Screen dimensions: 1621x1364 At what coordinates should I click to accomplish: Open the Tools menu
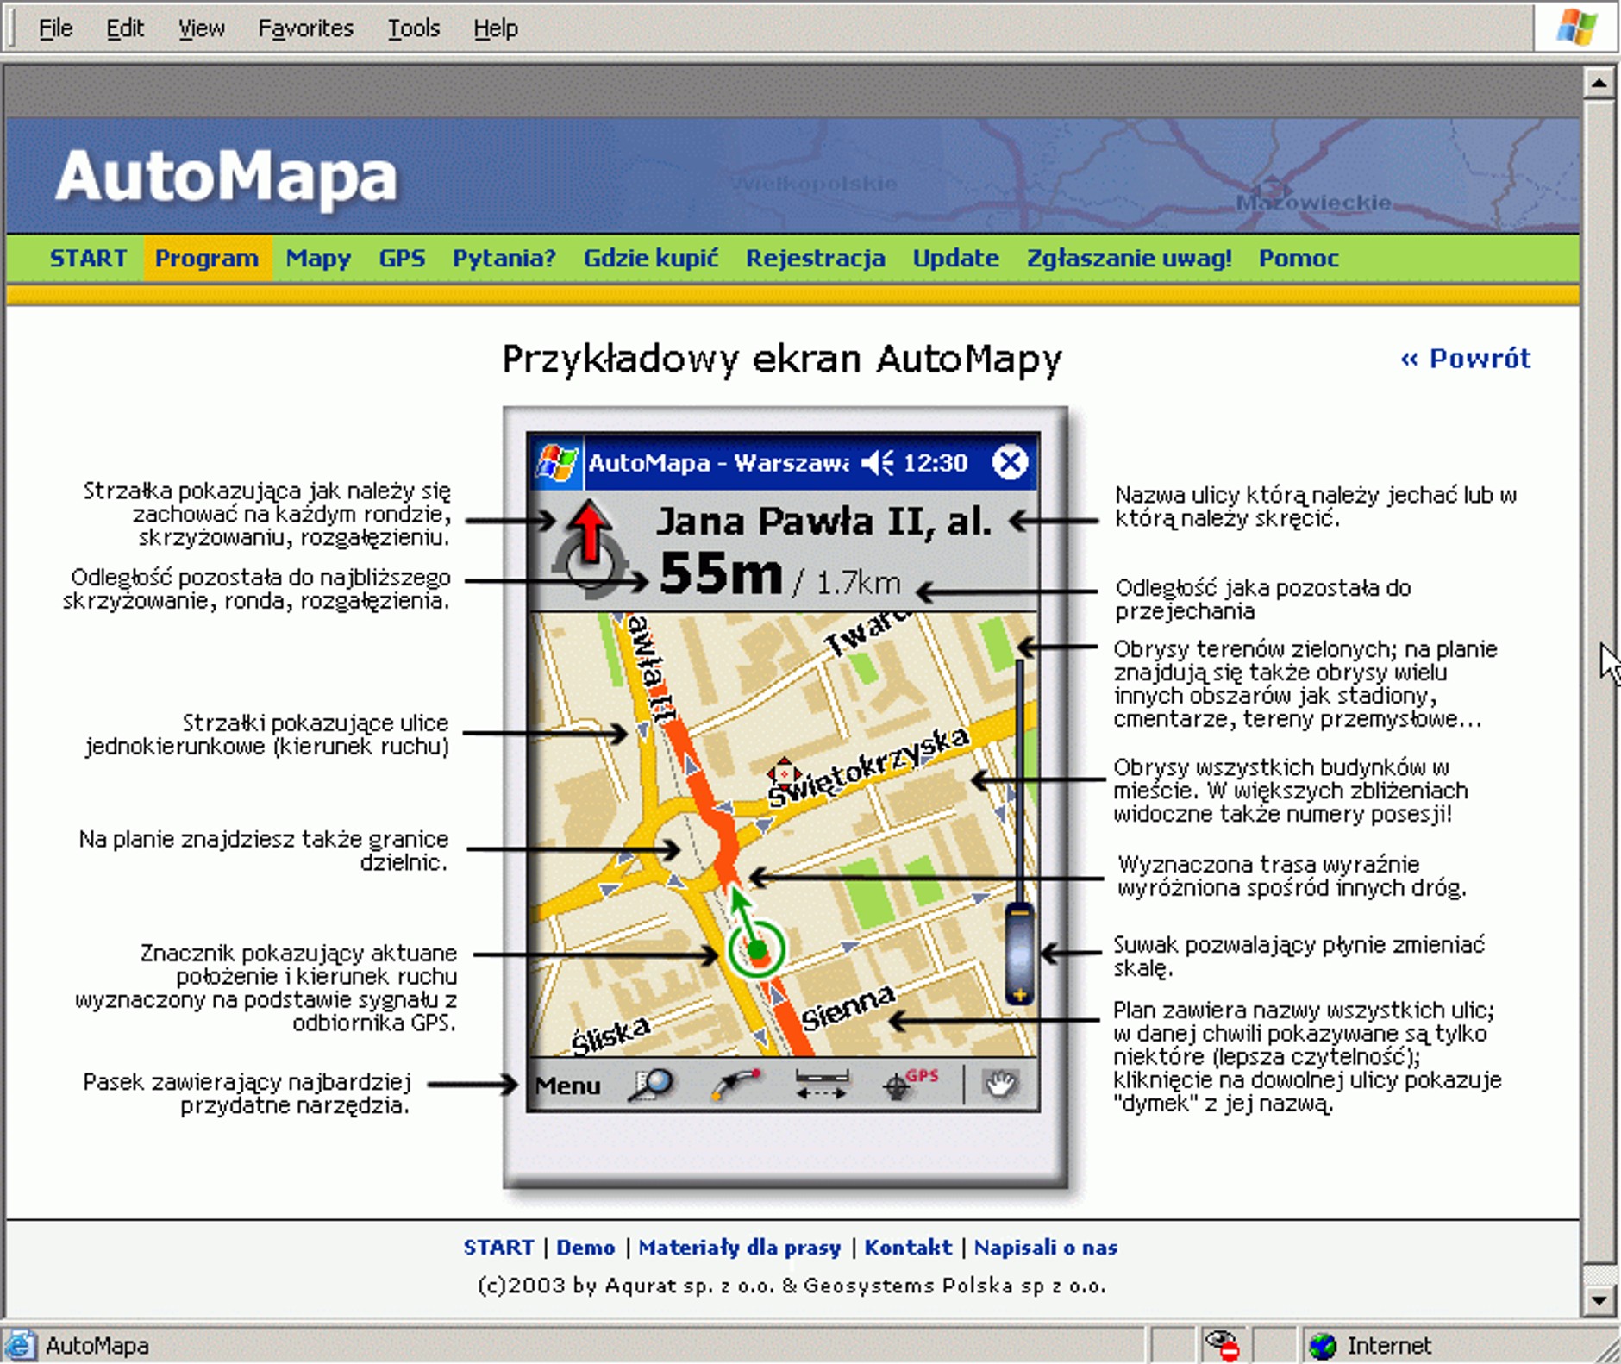pyautogui.click(x=415, y=27)
